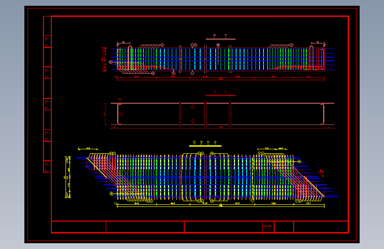Click the red "??" cell in title block
384x249 pixels.
click(268, 227)
